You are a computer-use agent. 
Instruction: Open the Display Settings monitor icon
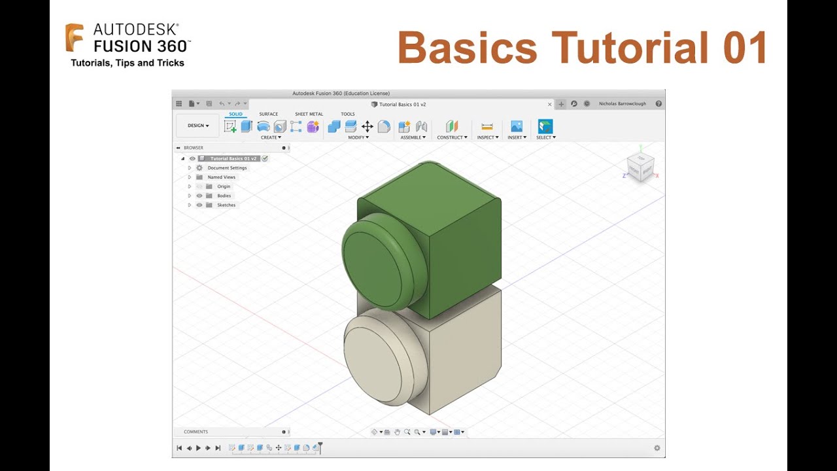[434, 432]
